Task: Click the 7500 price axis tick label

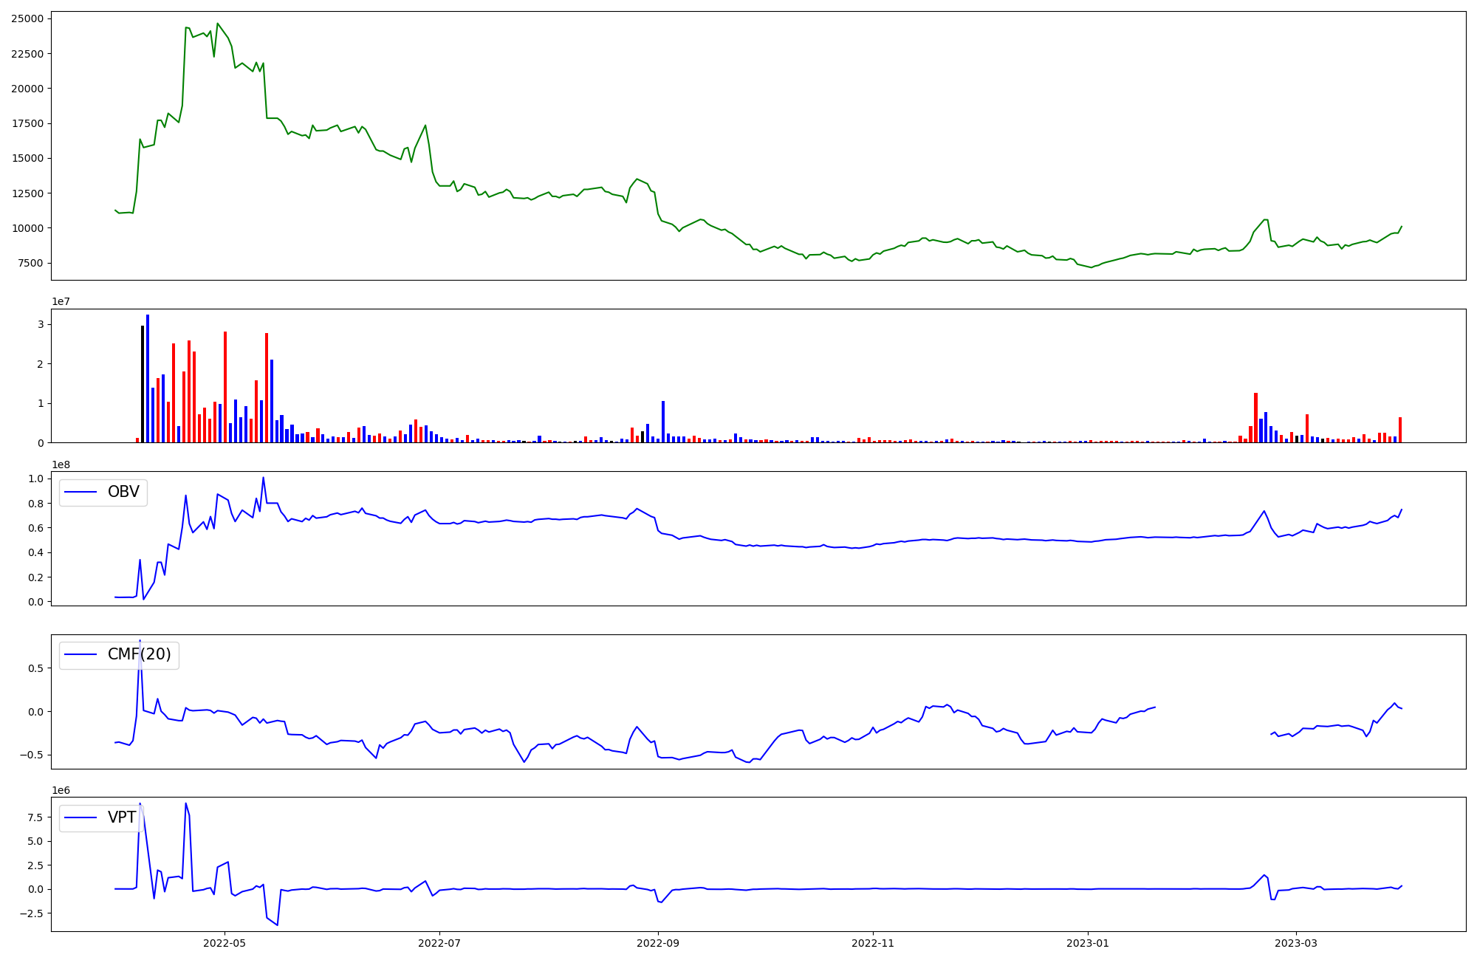Action: click(x=30, y=263)
